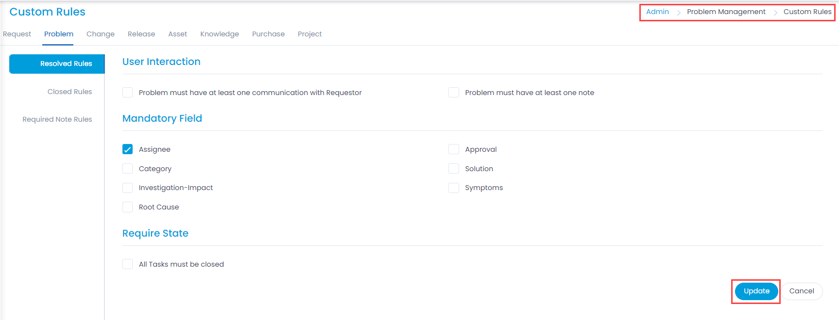Switch to the Request tab
Viewport: 839px width, 320px height.
point(17,34)
